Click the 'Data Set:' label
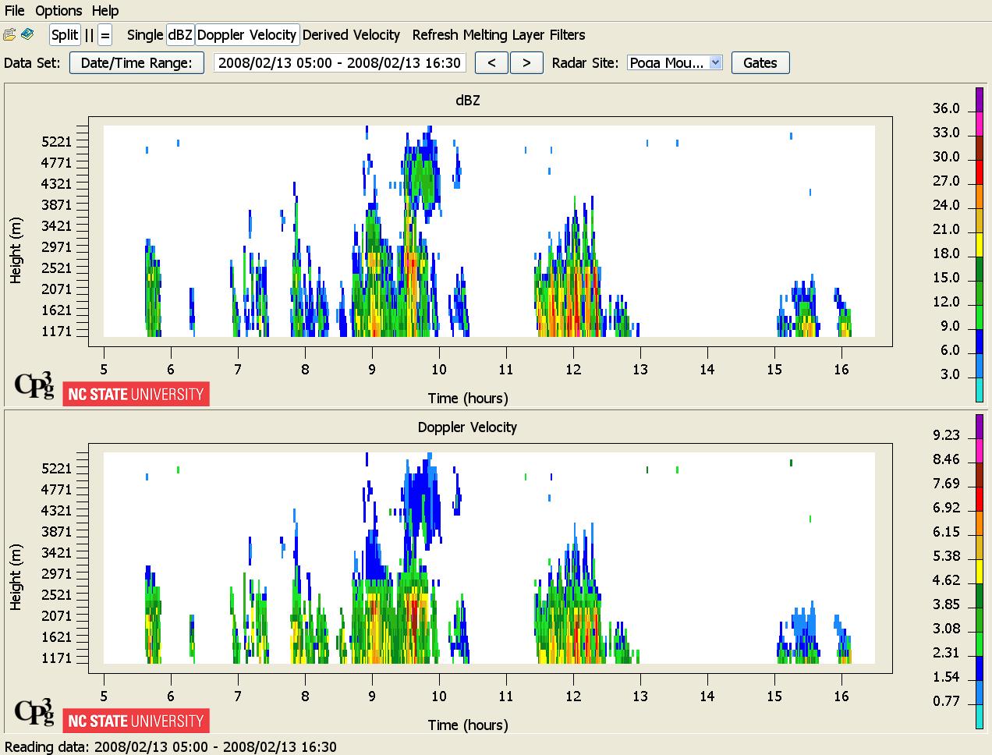 [x=32, y=63]
